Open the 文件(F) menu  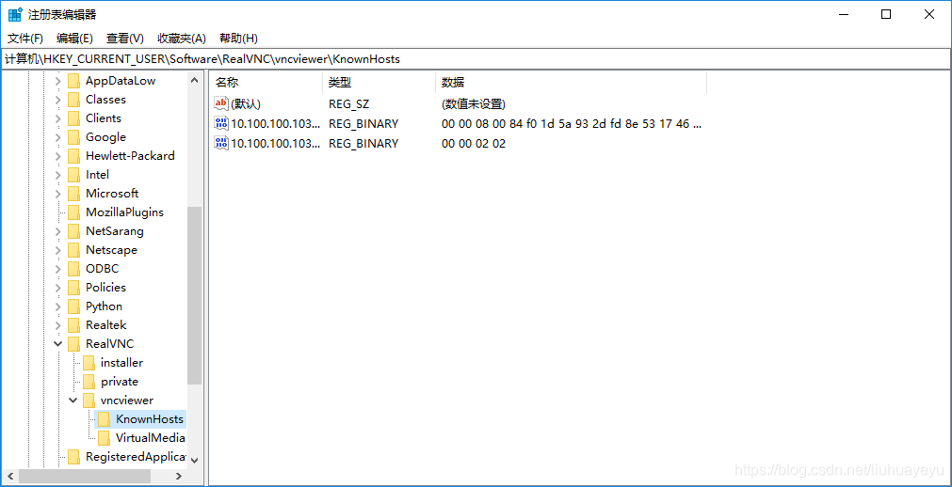25,39
